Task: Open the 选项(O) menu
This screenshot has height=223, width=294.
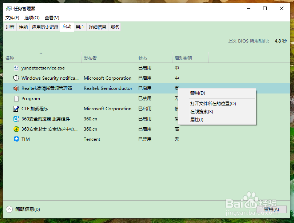Action: pyautogui.click(x=32, y=17)
